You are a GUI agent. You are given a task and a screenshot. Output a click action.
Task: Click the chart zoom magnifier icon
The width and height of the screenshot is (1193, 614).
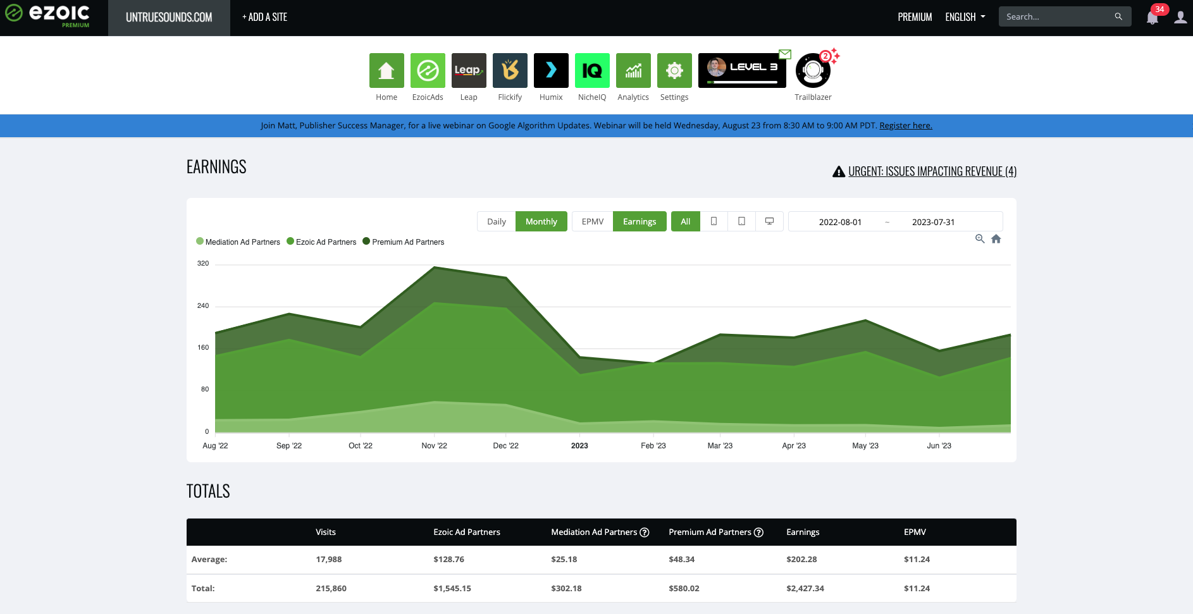980,238
